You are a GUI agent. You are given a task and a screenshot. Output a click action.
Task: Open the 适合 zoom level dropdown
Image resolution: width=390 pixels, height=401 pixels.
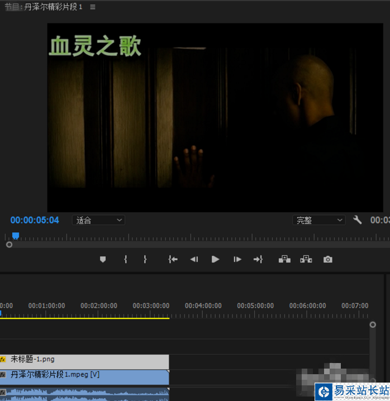point(98,220)
